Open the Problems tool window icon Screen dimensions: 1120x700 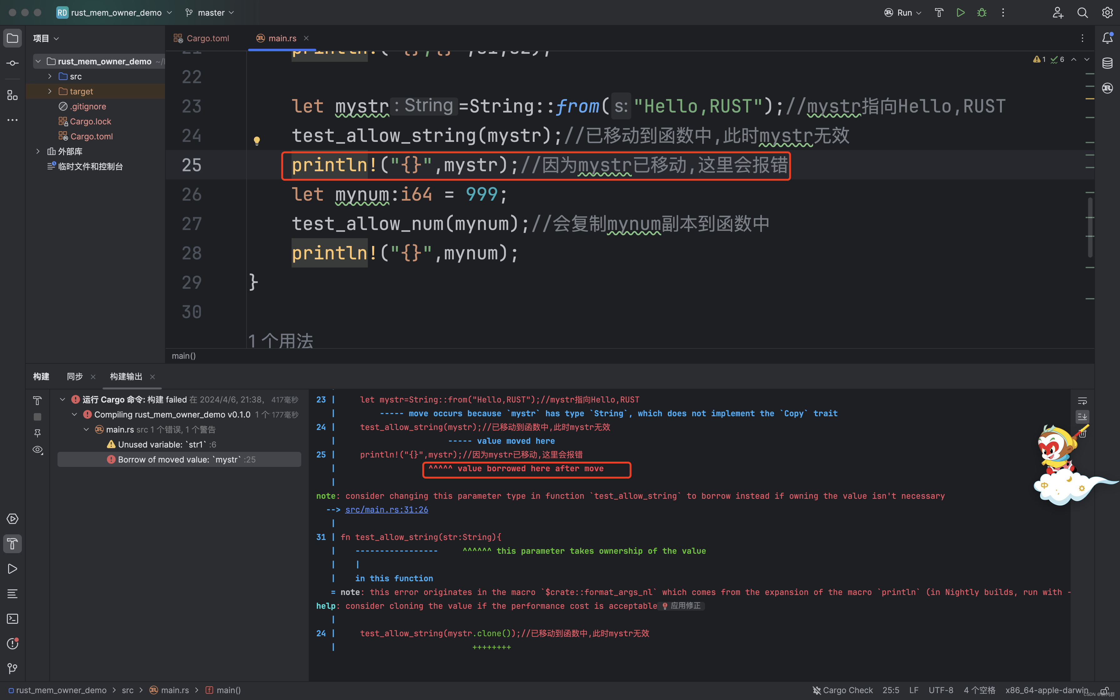click(x=12, y=644)
